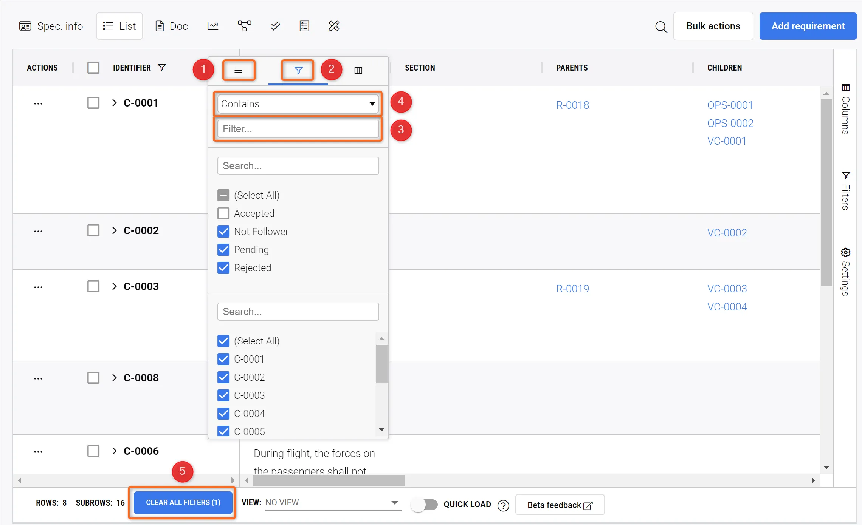Check the Accepted filter option

(223, 213)
